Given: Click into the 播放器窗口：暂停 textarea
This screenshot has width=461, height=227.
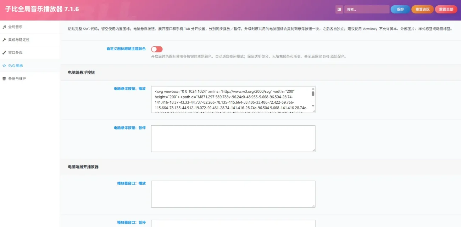Looking at the screenshot, I should [233, 223].
